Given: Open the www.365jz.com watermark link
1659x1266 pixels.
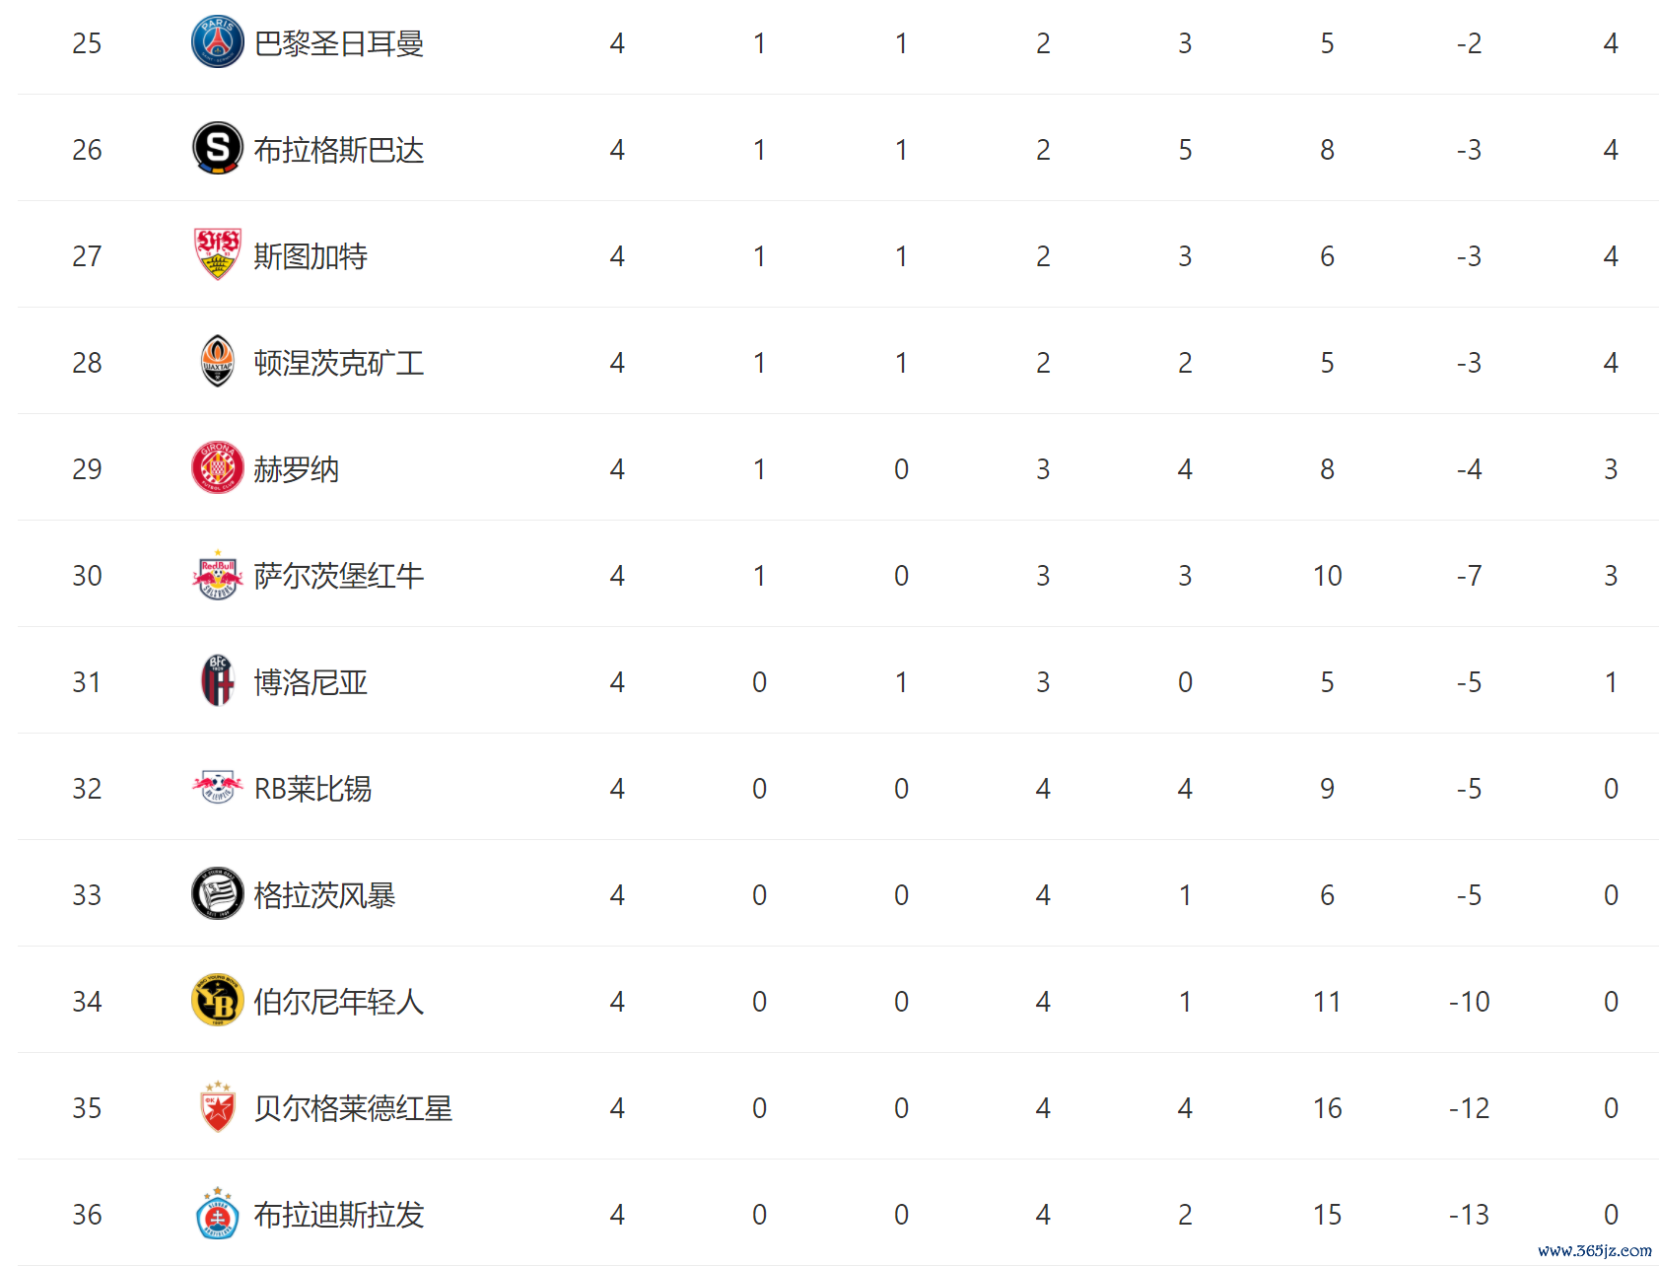Looking at the screenshot, I should point(1595,1250).
